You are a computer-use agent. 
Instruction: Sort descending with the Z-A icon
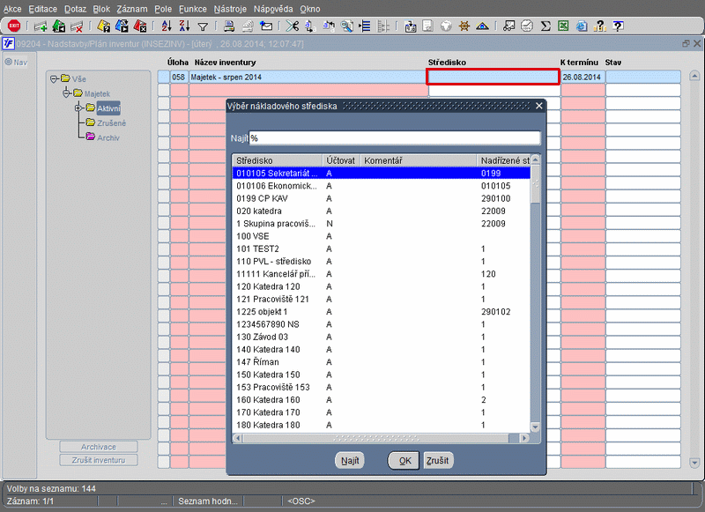point(184,26)
